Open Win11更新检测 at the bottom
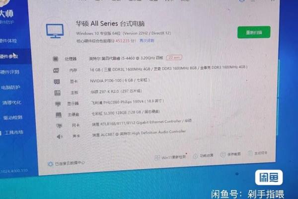 [x=173, y=157]
